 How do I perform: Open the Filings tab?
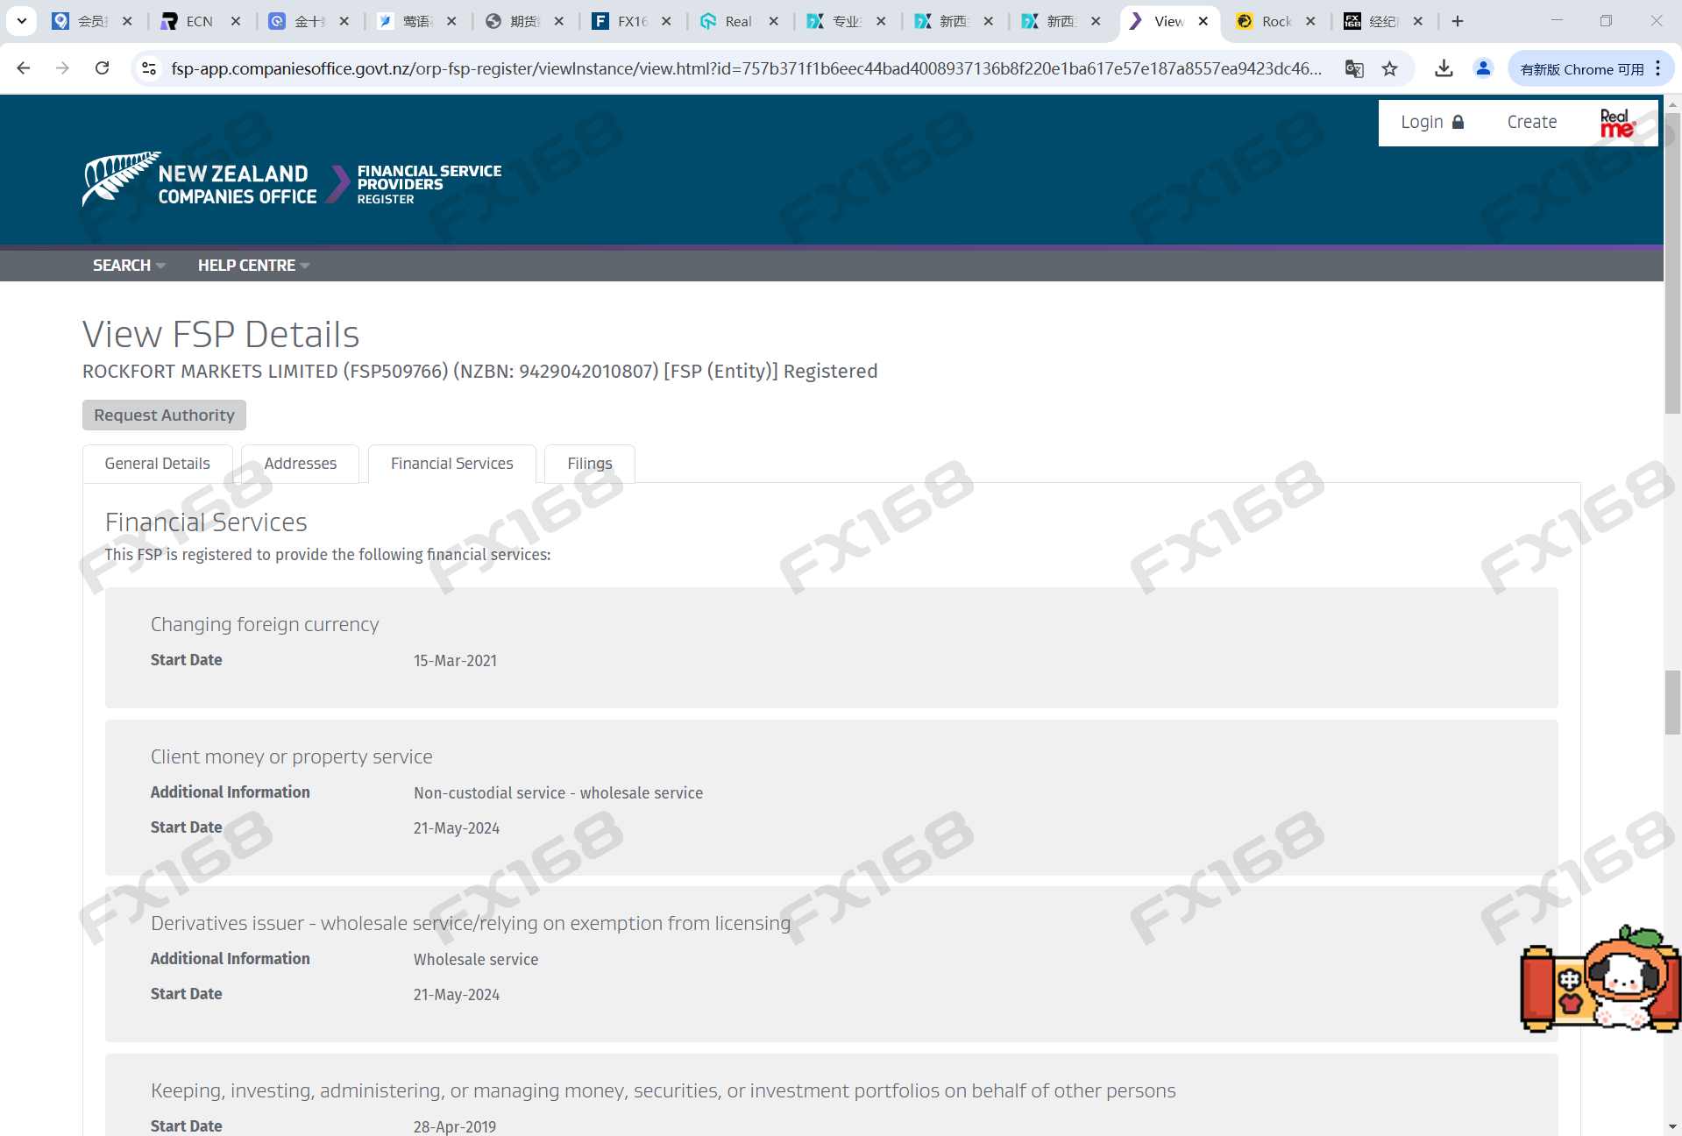pos(590,464)
